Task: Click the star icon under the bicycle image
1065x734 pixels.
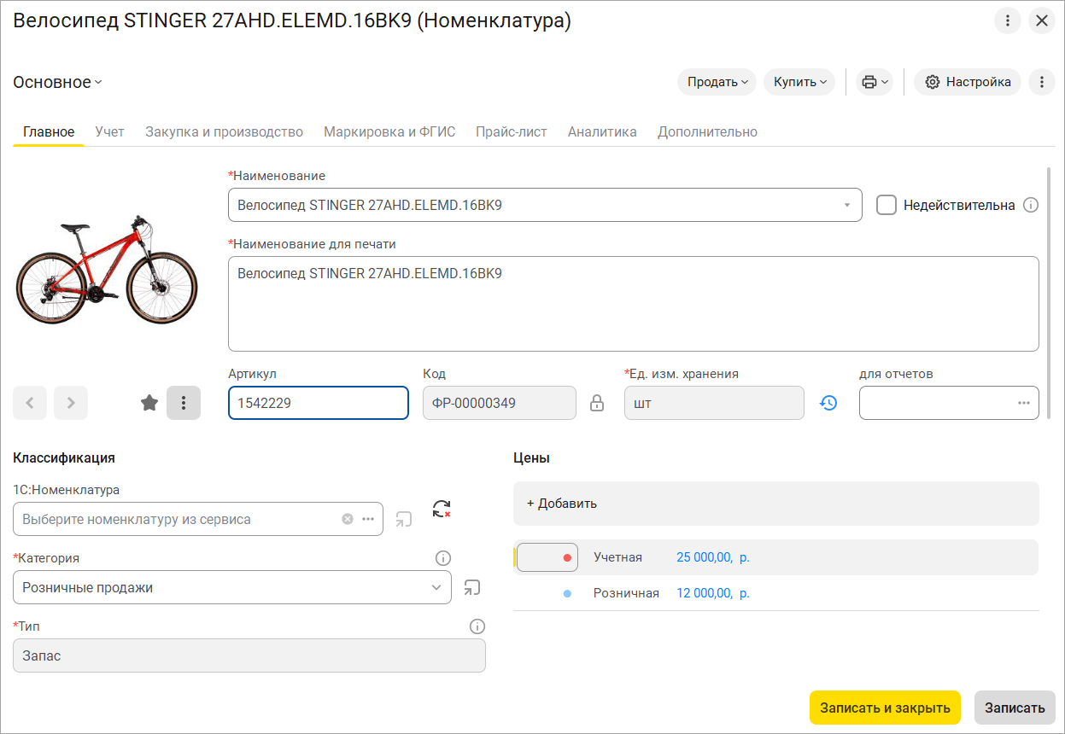Action: coord(149,403)
